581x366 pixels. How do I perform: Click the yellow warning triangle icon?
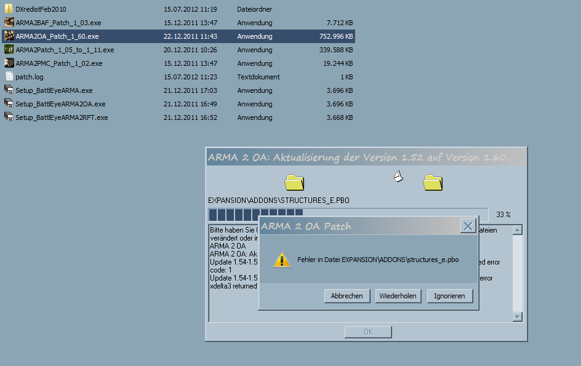[x=282, y=260]
